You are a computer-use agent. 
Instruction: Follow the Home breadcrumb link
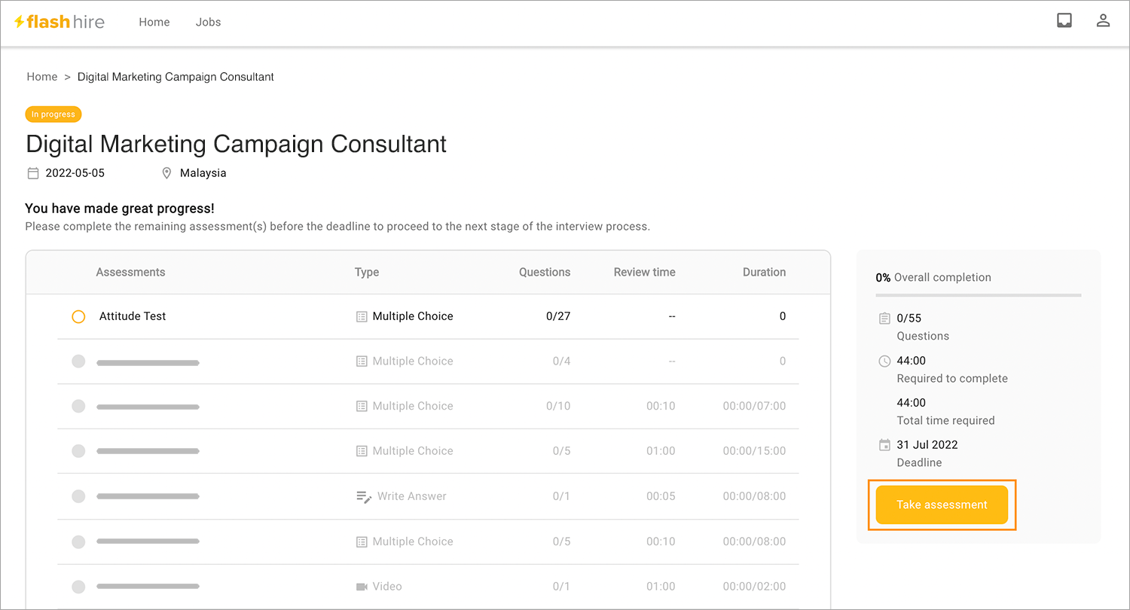click(x=42, y=77)
